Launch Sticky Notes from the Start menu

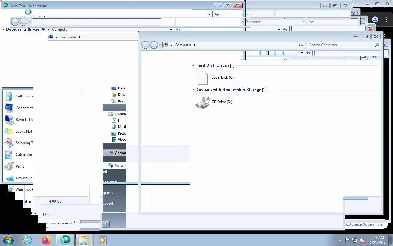tap(18, 131)
